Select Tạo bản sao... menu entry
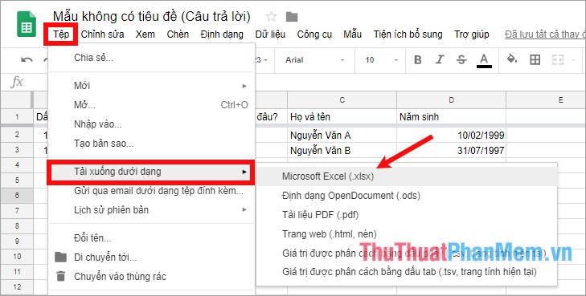This screenshot has height=296, width=586. (x=151, y=143)
